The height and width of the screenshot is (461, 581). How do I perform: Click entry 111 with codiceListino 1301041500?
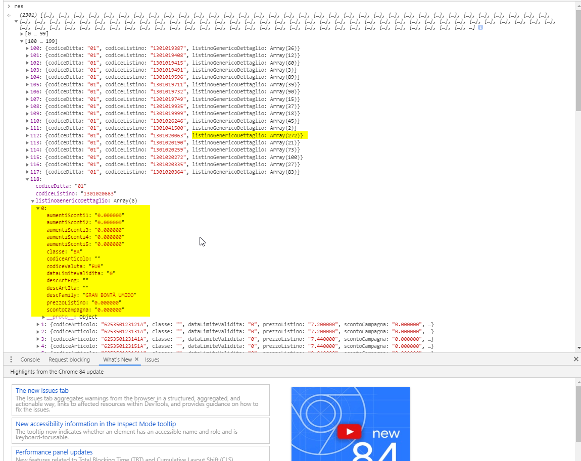click(x=163, y=128)
